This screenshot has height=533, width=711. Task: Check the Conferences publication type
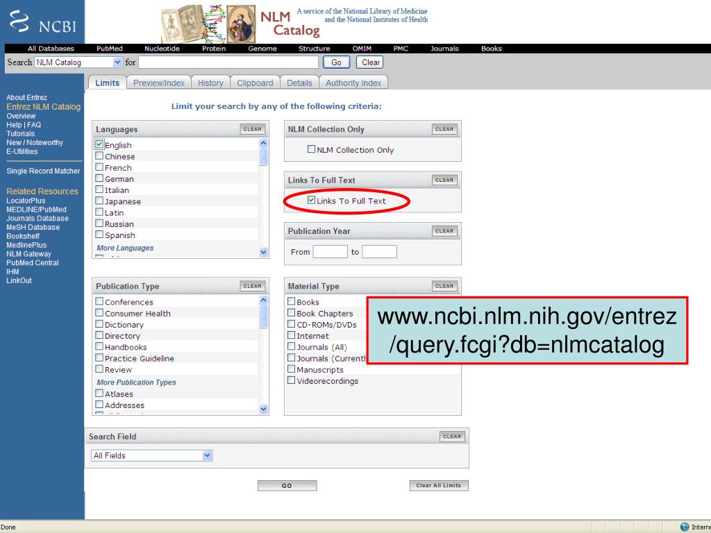click(x=99, y=301)
